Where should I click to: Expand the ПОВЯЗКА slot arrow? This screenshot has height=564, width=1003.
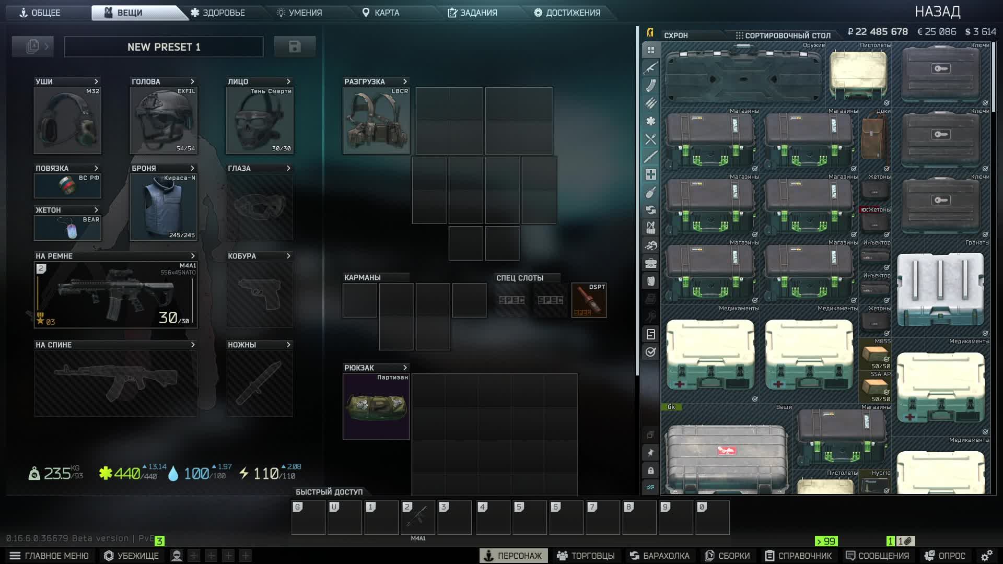96,168
